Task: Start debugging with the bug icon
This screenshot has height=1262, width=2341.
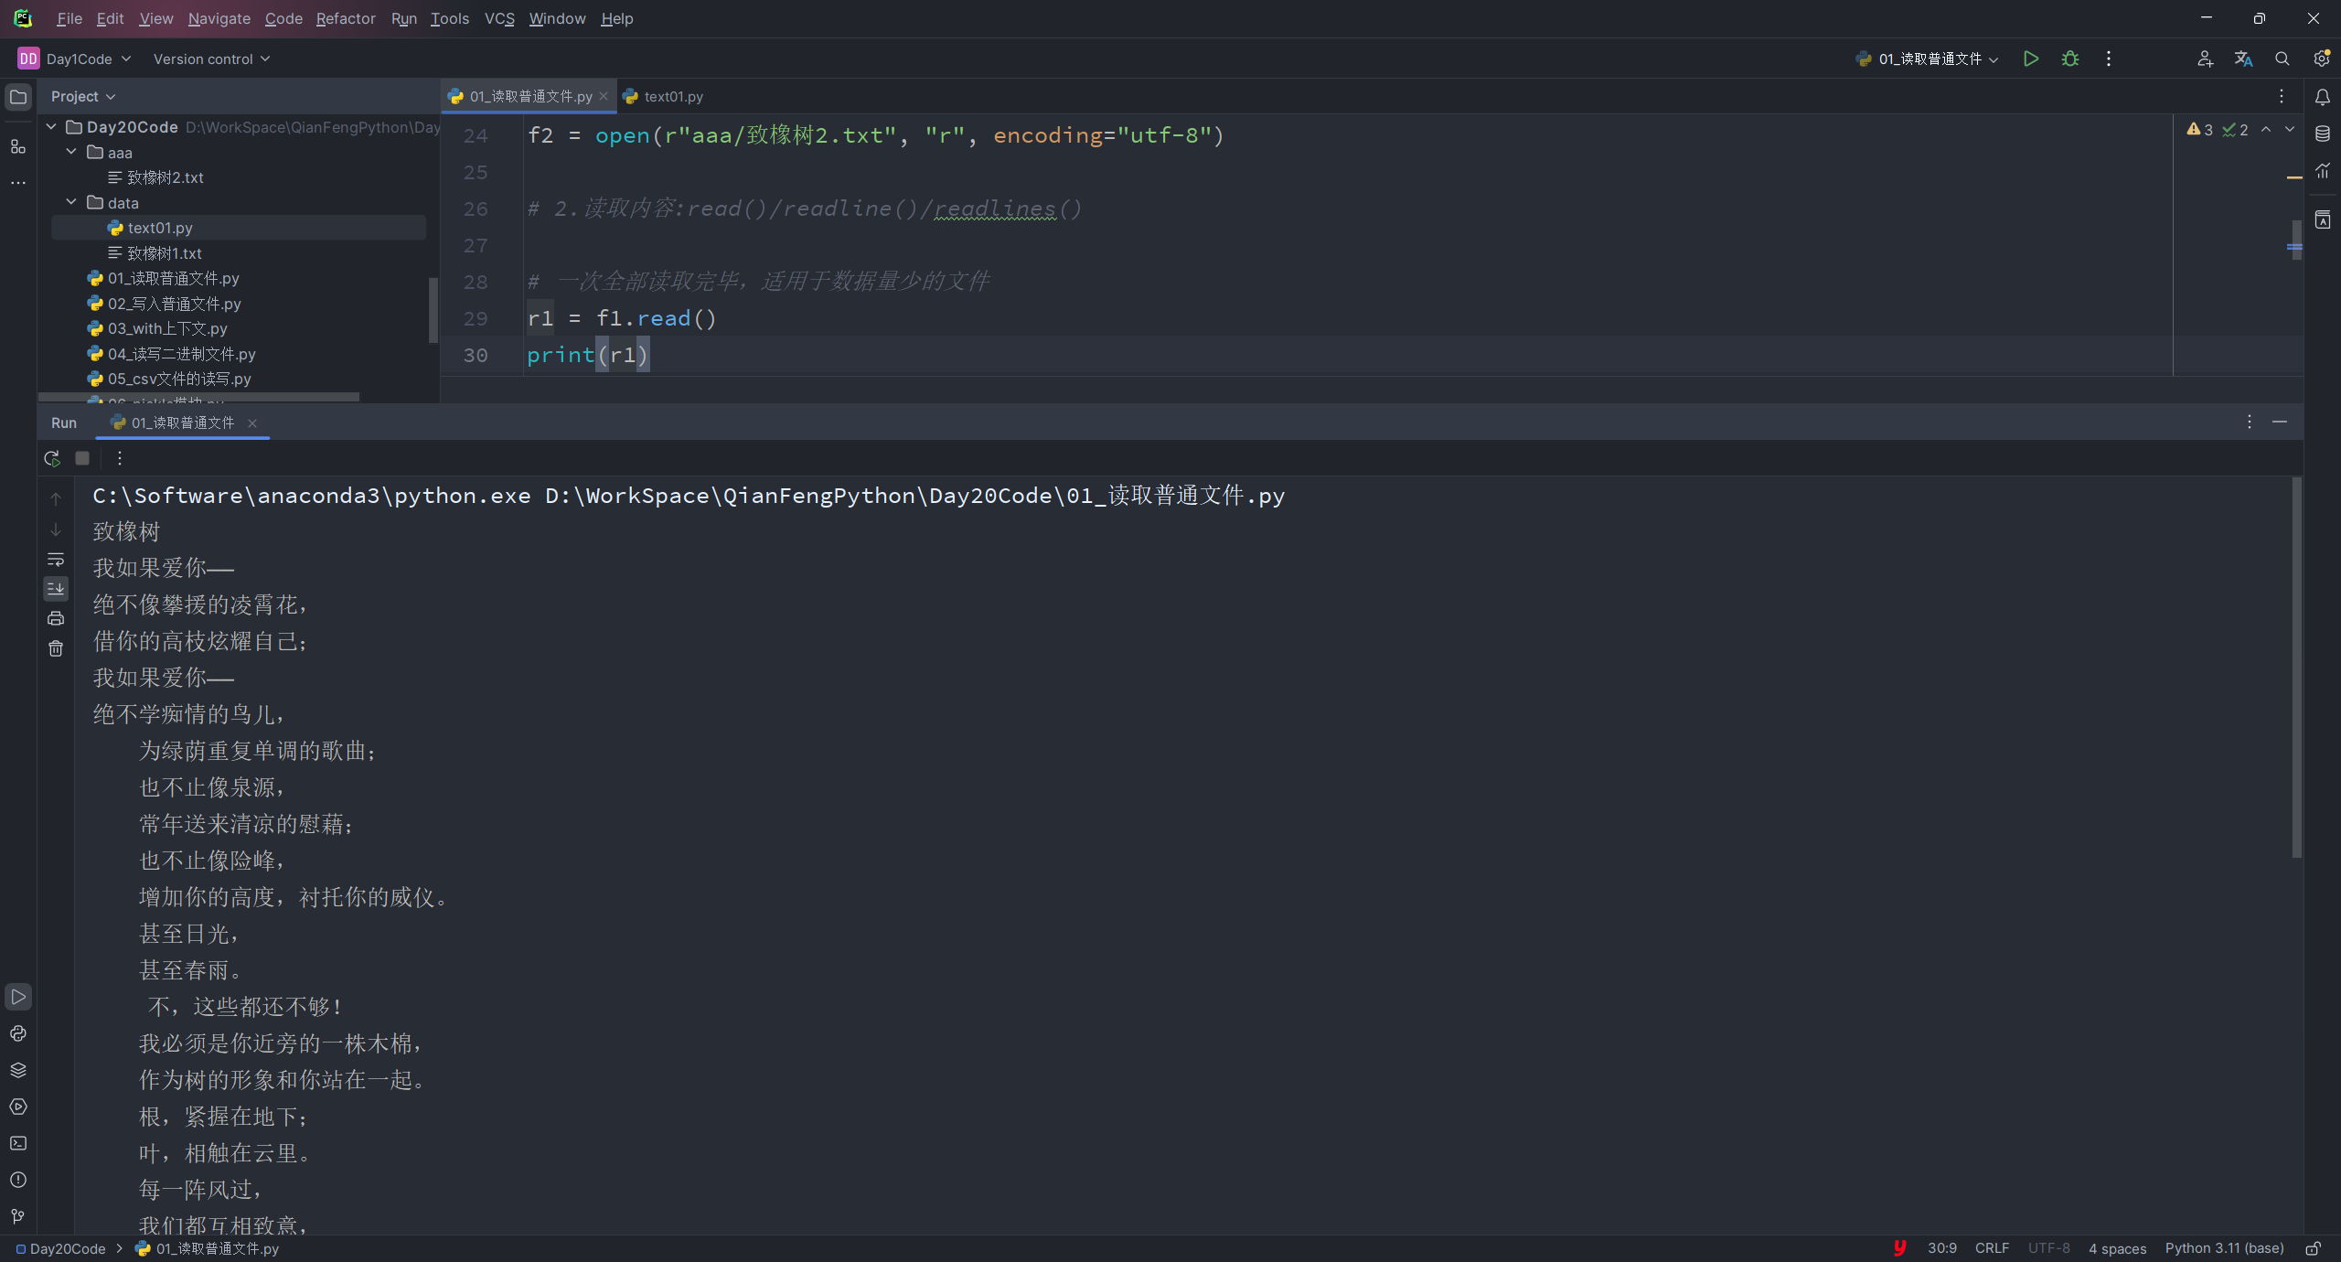Action: (x=2070, y=59)
